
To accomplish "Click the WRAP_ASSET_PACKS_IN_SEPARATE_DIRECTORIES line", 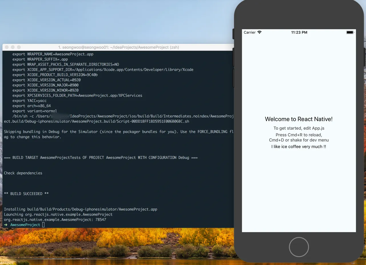I will (x=66, y=64).
